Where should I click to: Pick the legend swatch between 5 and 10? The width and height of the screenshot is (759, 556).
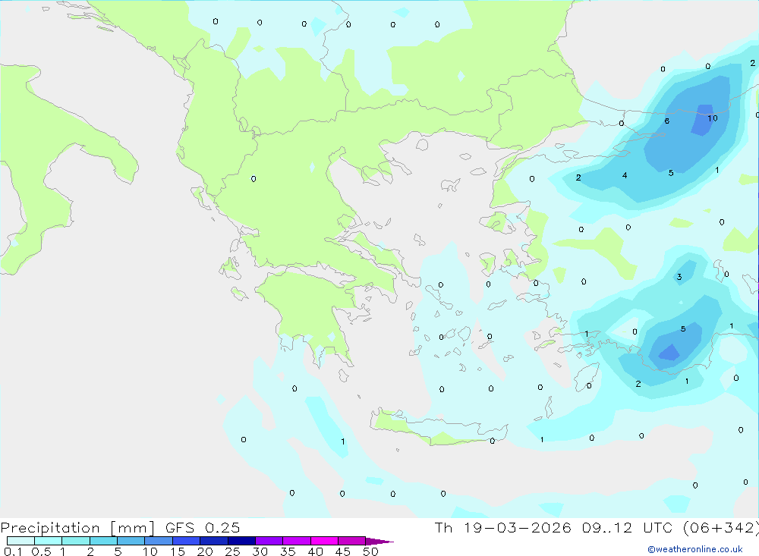pos(131,541)
